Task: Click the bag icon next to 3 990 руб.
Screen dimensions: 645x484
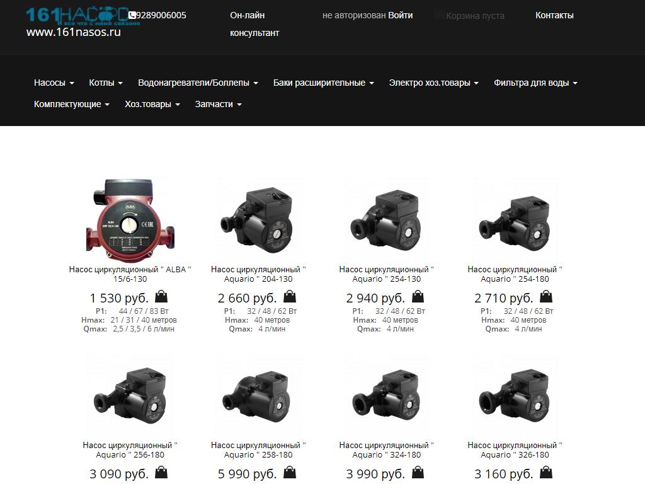Action: (x=418, y=473)
